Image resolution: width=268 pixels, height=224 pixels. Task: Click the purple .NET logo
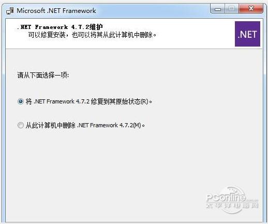point(247,34)
